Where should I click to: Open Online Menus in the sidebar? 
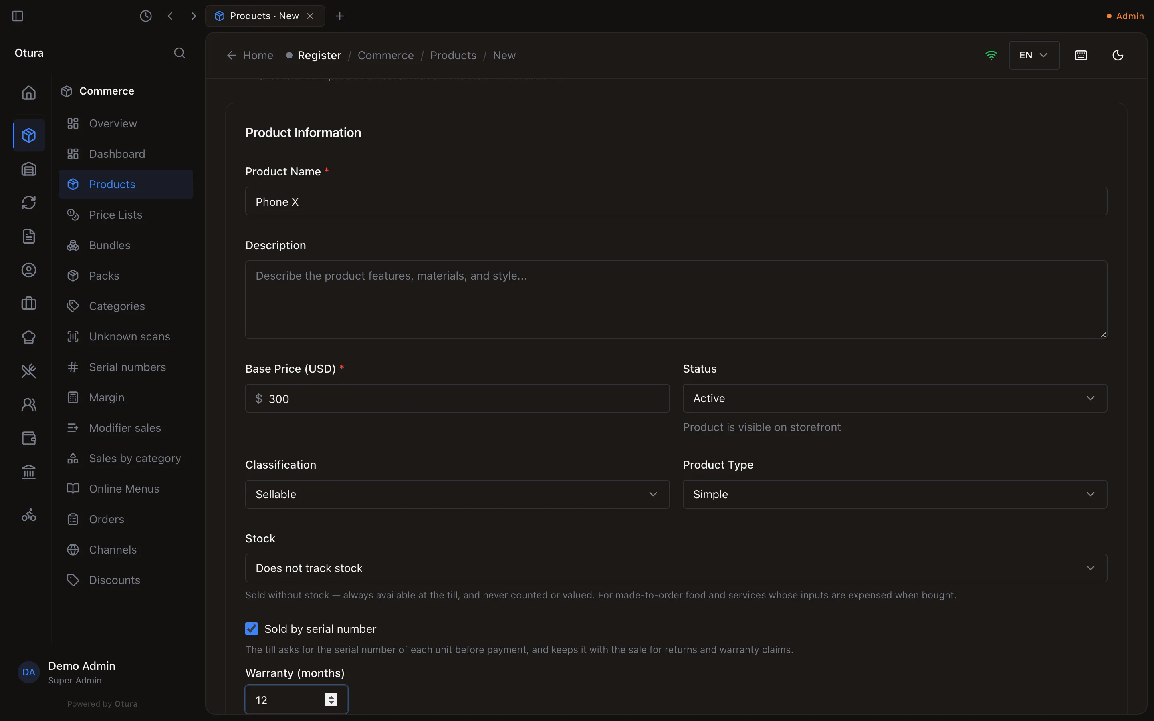tap(125, 489)
